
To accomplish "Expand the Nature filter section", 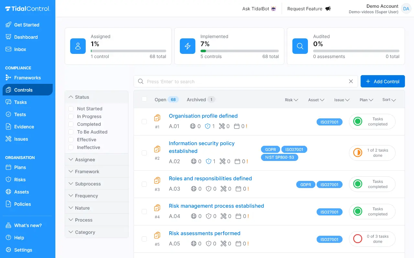I will pyautogui.click(x=97, y=208).
